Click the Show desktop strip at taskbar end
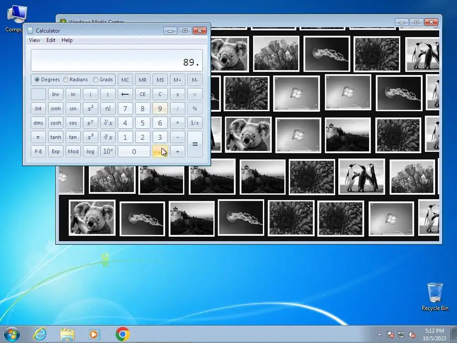 coord(454,334)
